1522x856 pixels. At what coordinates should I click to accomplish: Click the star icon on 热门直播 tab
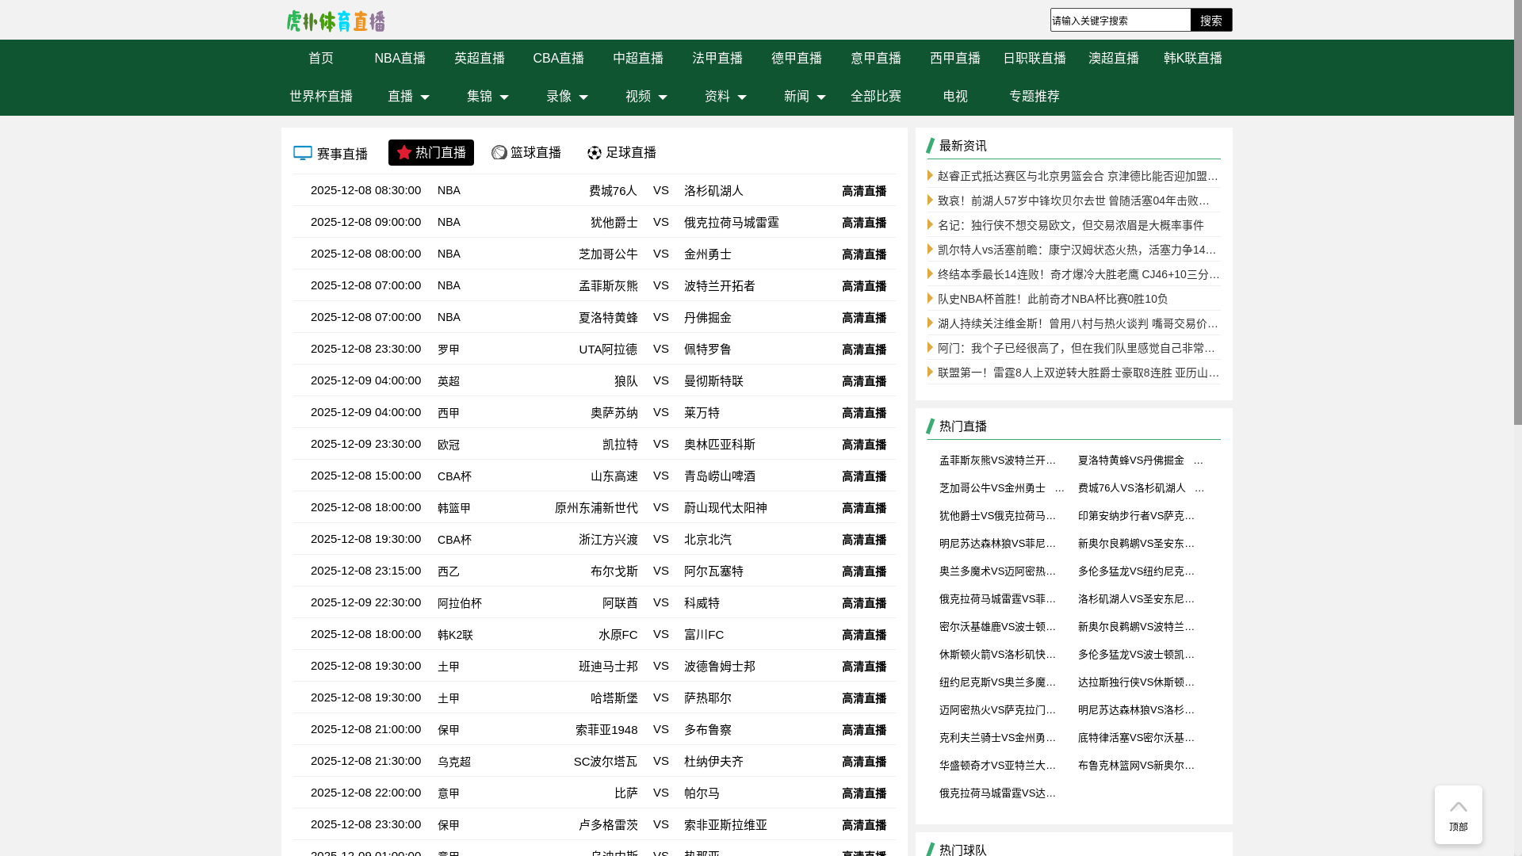click(x=403, y=152)
